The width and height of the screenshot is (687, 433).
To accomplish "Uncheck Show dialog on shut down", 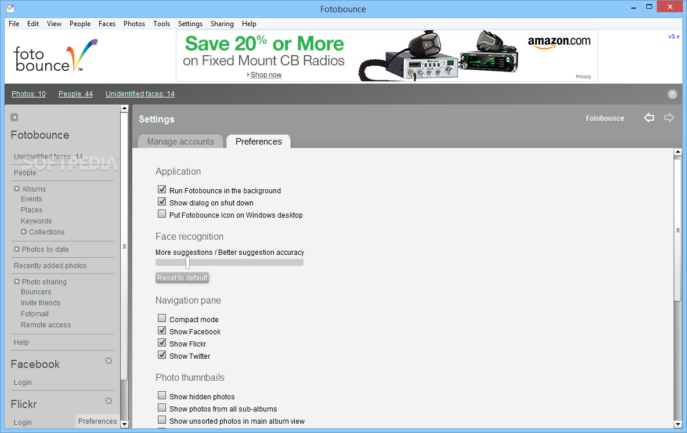I will [162, 202].
